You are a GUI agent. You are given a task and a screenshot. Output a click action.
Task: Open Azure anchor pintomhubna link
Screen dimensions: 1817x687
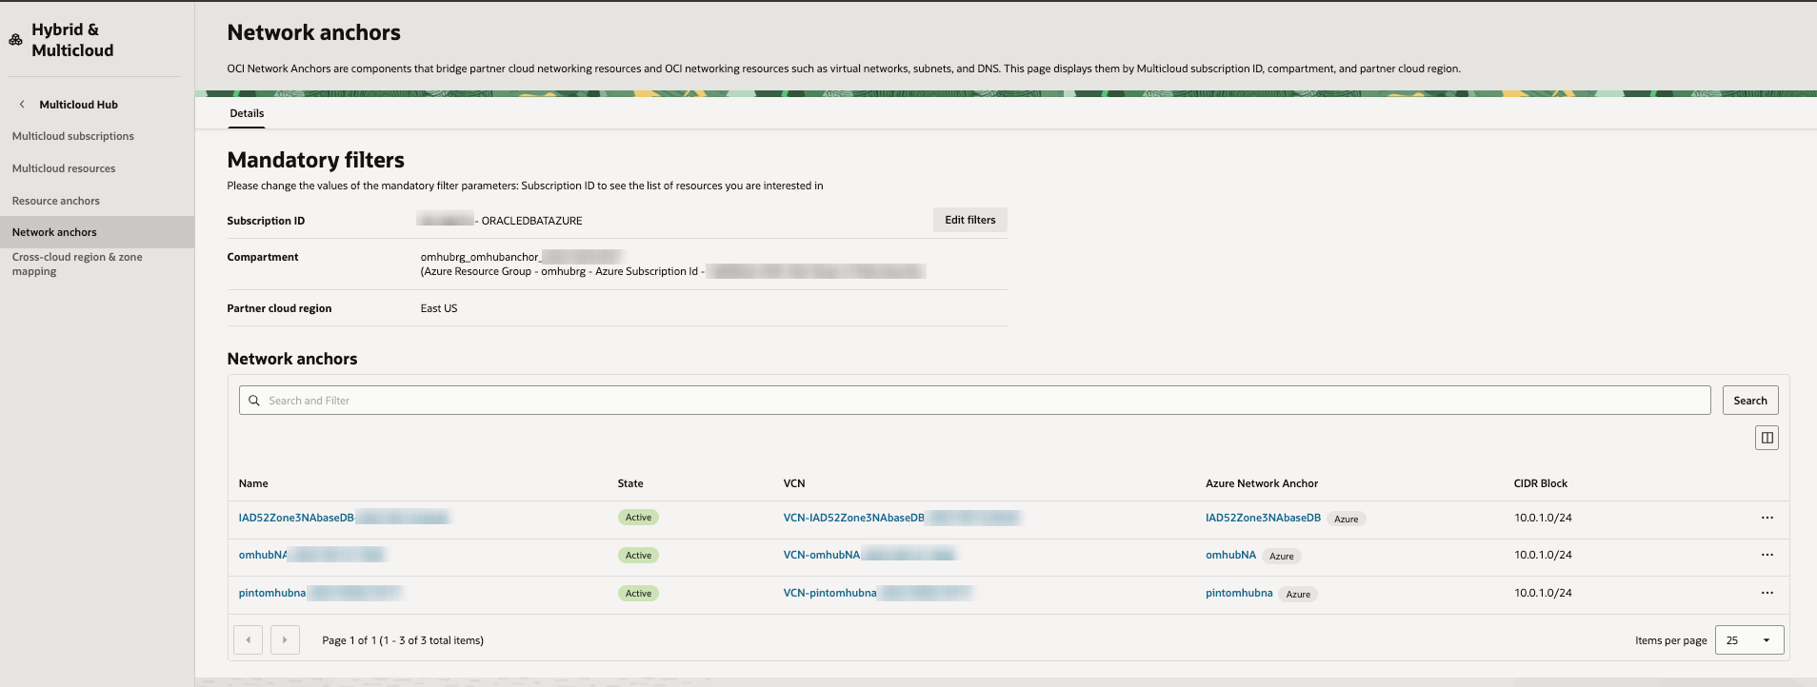tap(1239, 593)
